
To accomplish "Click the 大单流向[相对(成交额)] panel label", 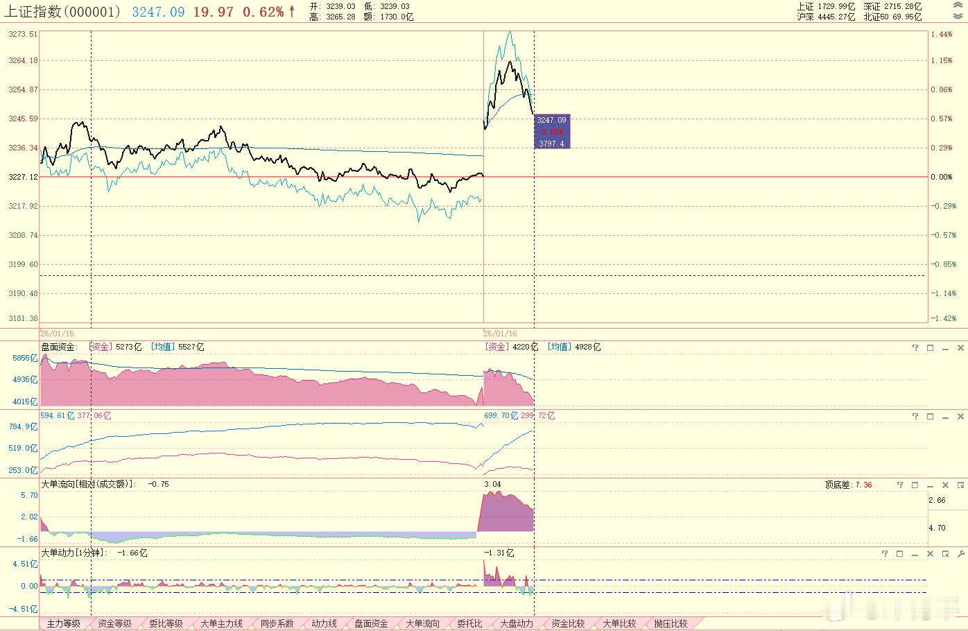I will (88, 484).
